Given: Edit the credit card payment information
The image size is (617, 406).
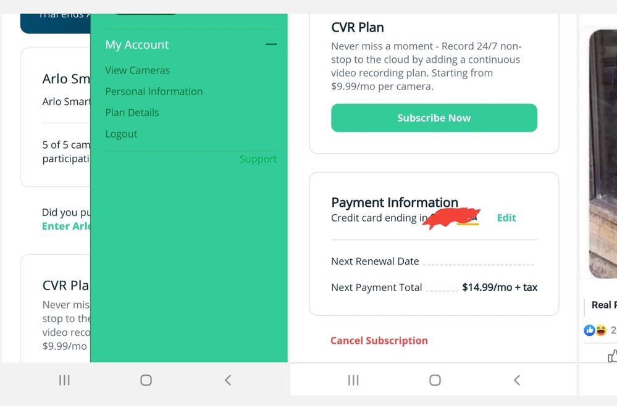Looking at the screenshot, I should 506,218.
